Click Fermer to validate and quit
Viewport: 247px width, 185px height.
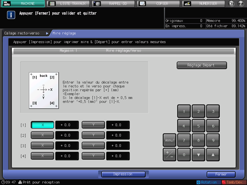coord(221,175)
